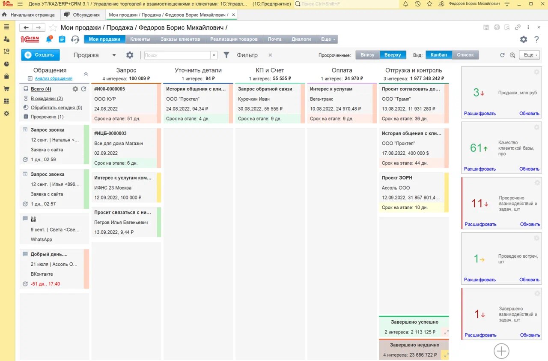
Task: Open the CRM clients icon in left sidebar
Action: 6,39
